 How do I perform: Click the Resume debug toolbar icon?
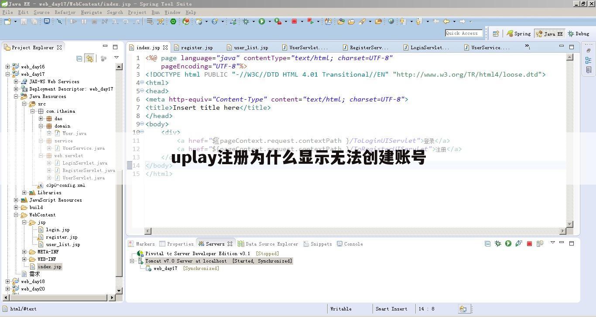(73, 21)
